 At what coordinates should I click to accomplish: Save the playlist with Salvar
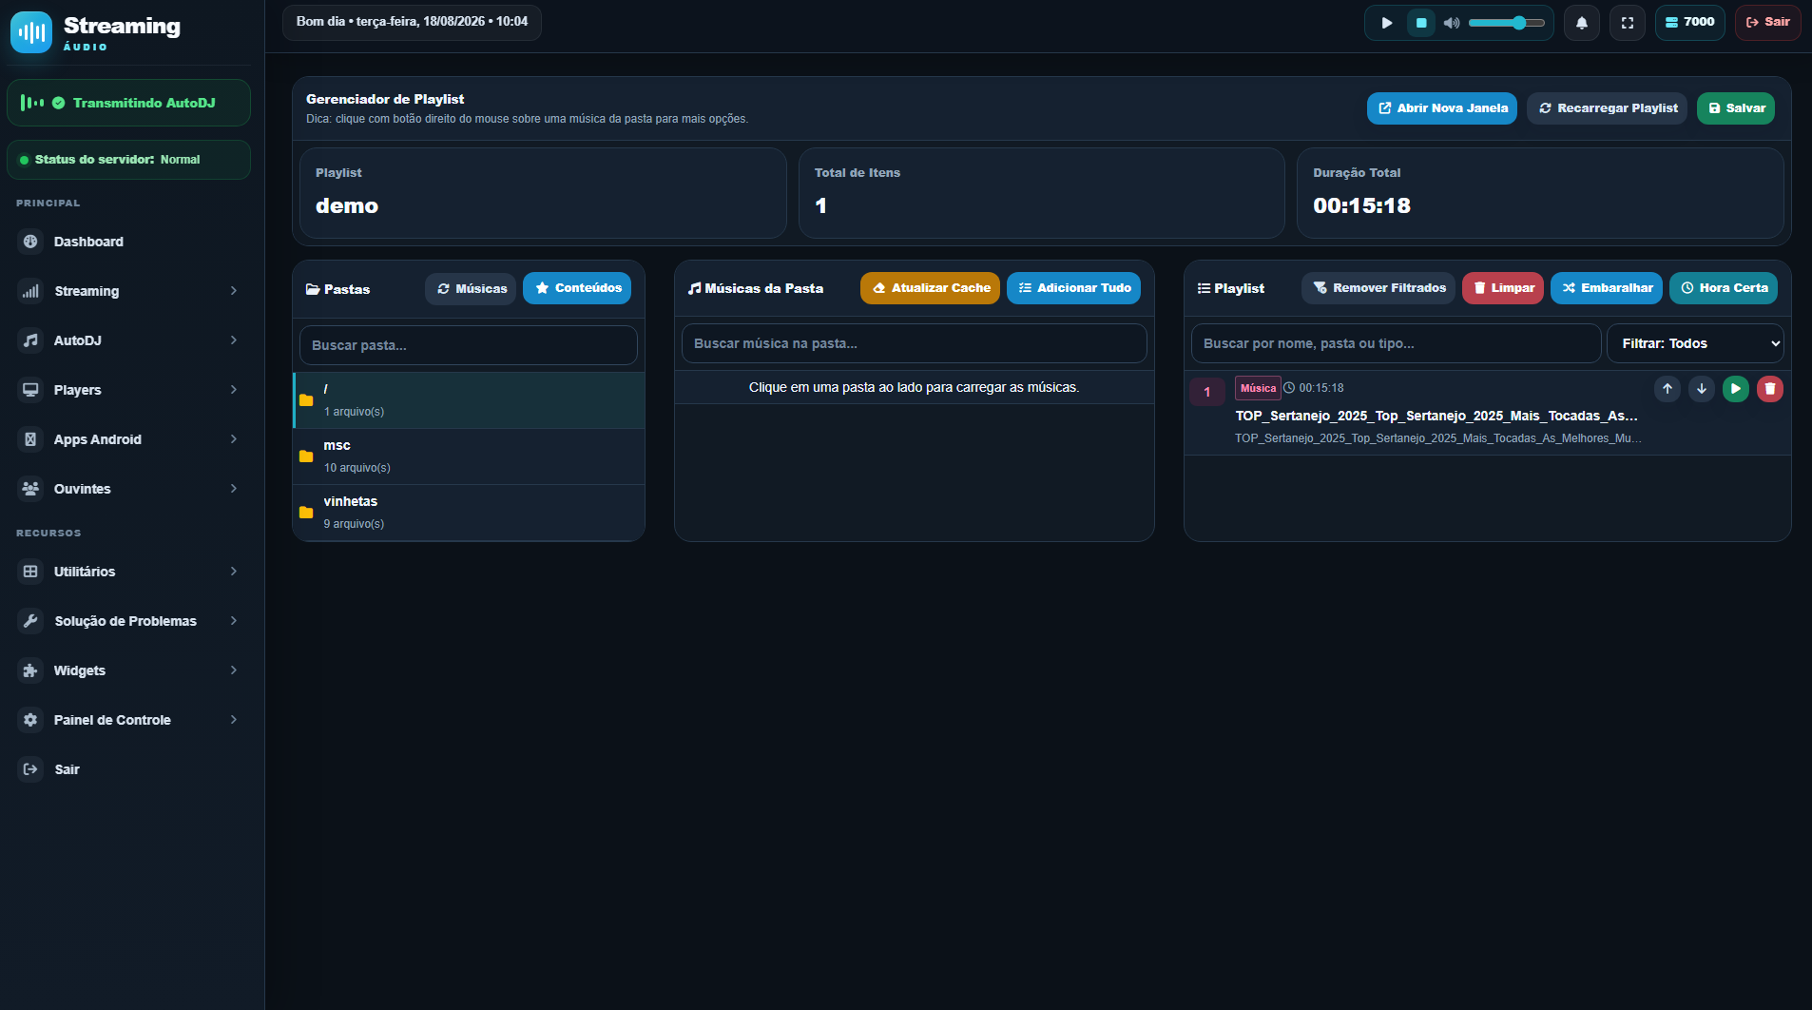pyautogui.click(x=1736, y=108)
